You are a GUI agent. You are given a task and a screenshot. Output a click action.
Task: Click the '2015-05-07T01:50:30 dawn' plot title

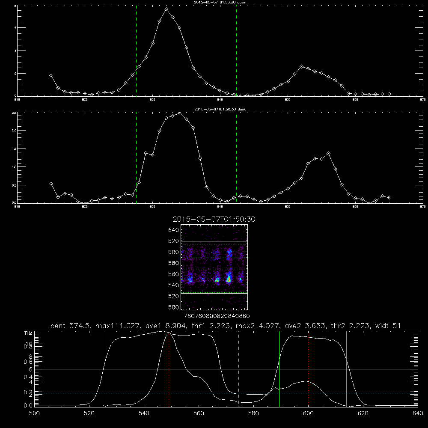pos(220,2)
